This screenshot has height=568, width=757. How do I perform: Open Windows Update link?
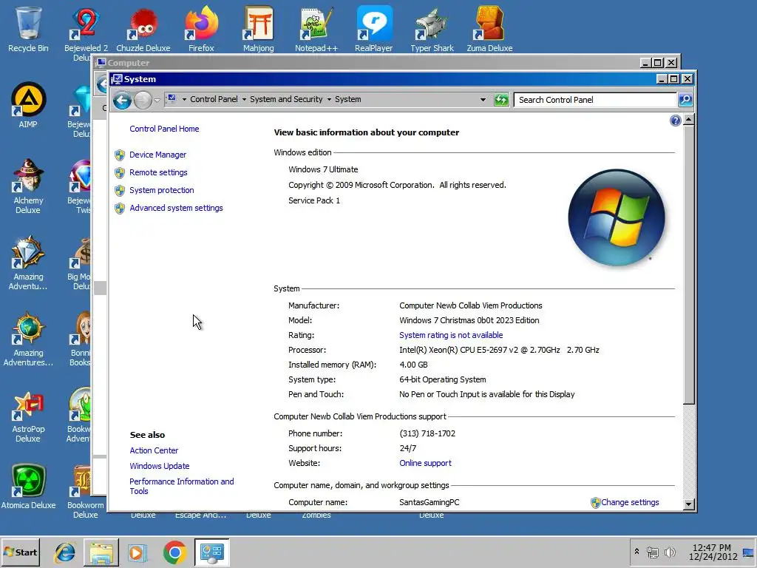[x=160, y=466]
